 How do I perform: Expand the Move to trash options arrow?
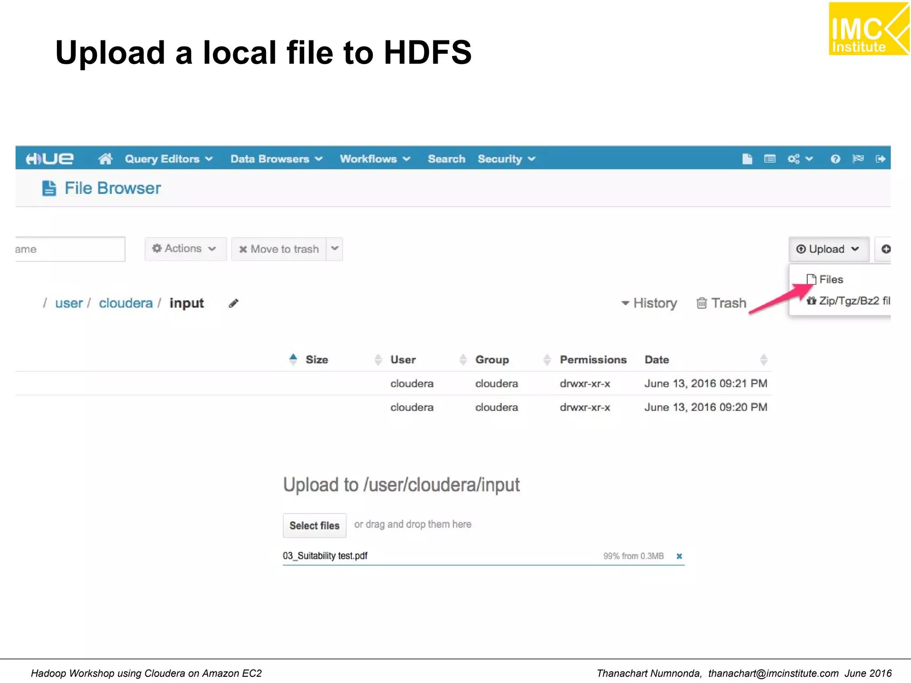335,249
